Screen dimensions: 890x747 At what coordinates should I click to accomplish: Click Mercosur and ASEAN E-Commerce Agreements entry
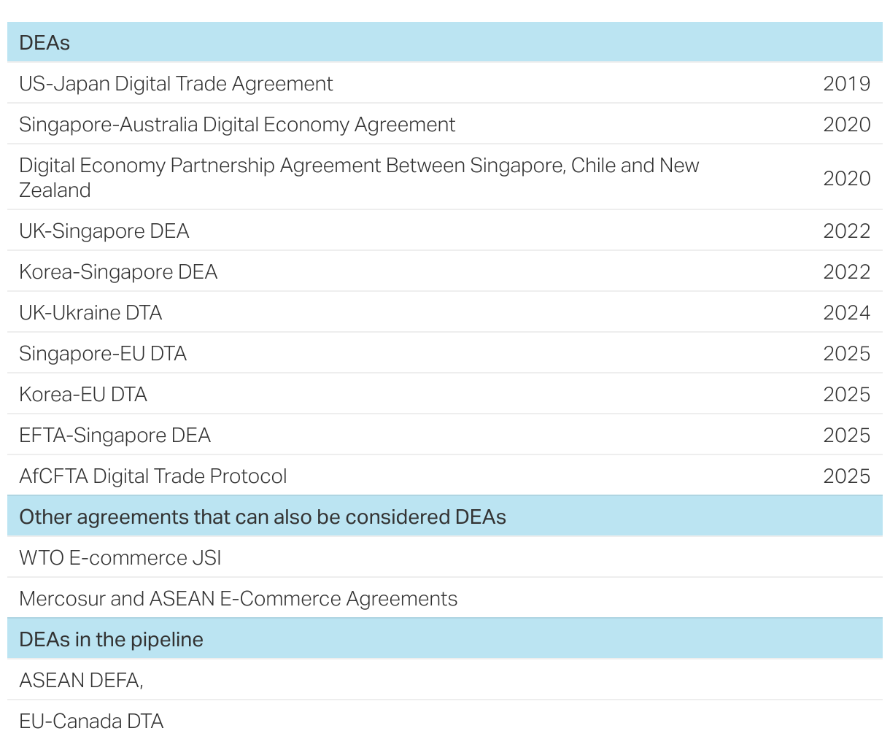(x=239, y=599)
